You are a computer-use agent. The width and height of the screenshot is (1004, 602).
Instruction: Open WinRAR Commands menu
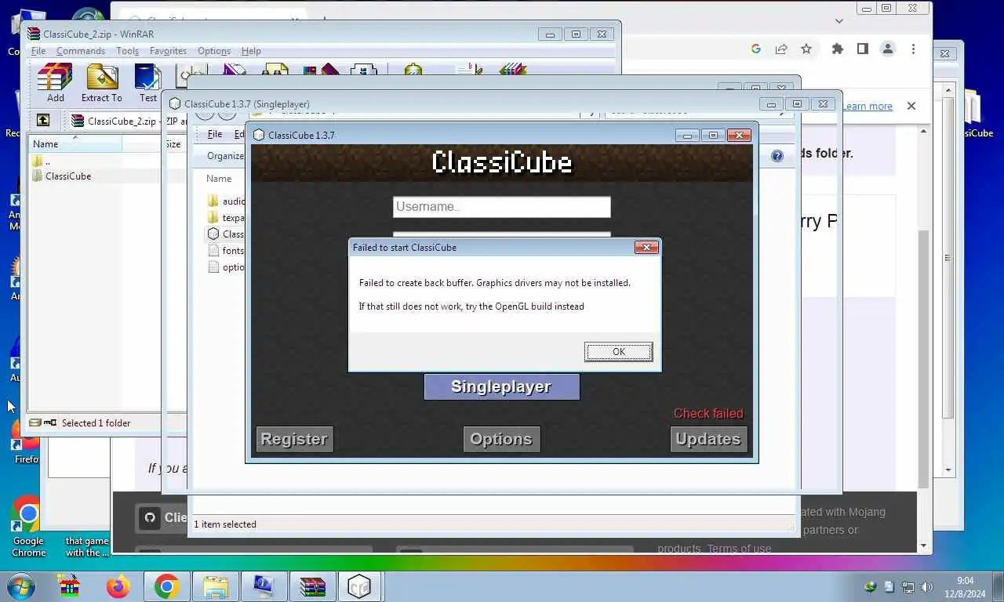(x=80, y=51)
